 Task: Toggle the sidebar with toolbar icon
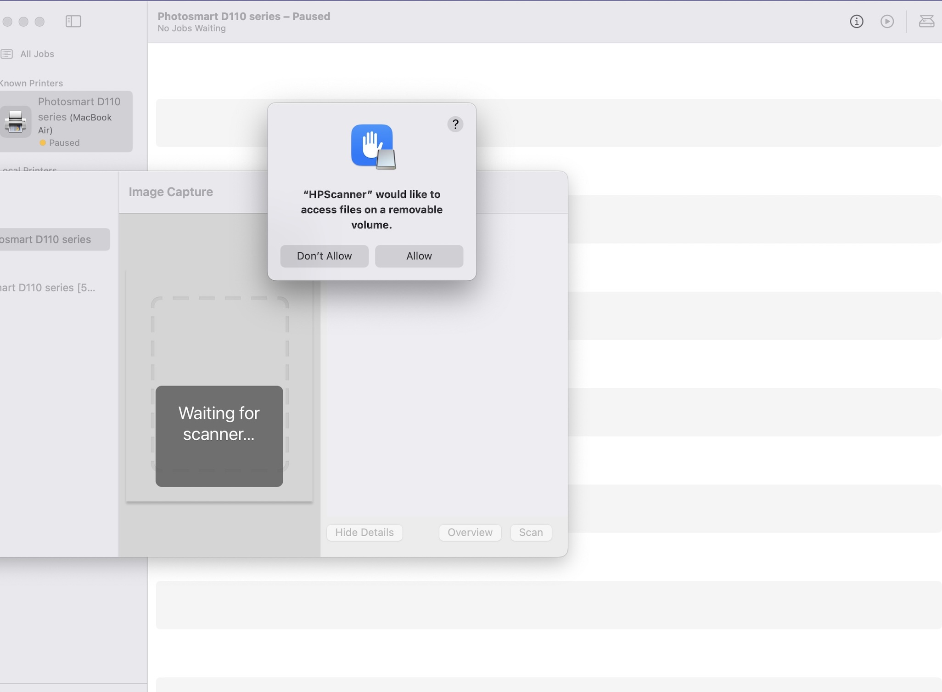[x=73, y=21]
